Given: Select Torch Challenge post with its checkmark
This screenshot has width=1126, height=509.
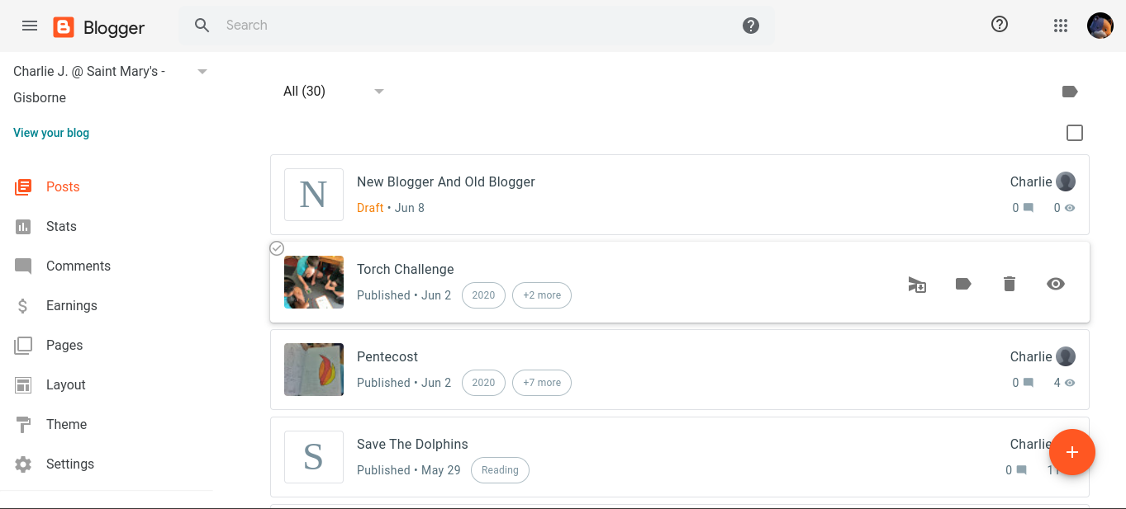Looking at the screenshot, I should (x=278, y=248).
